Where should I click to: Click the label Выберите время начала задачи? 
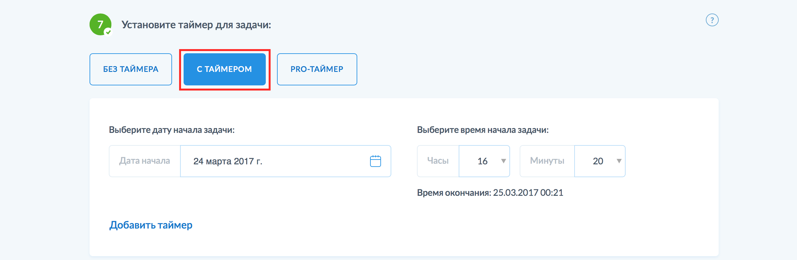(x=483, y=130)
